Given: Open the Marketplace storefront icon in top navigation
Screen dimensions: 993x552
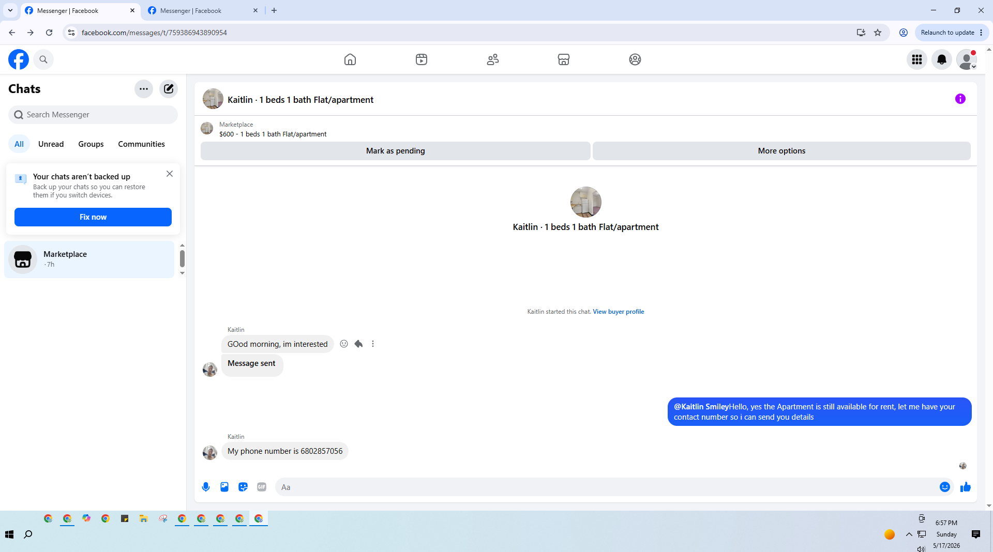Looking at the screenshot, I should tap(564, 59).
